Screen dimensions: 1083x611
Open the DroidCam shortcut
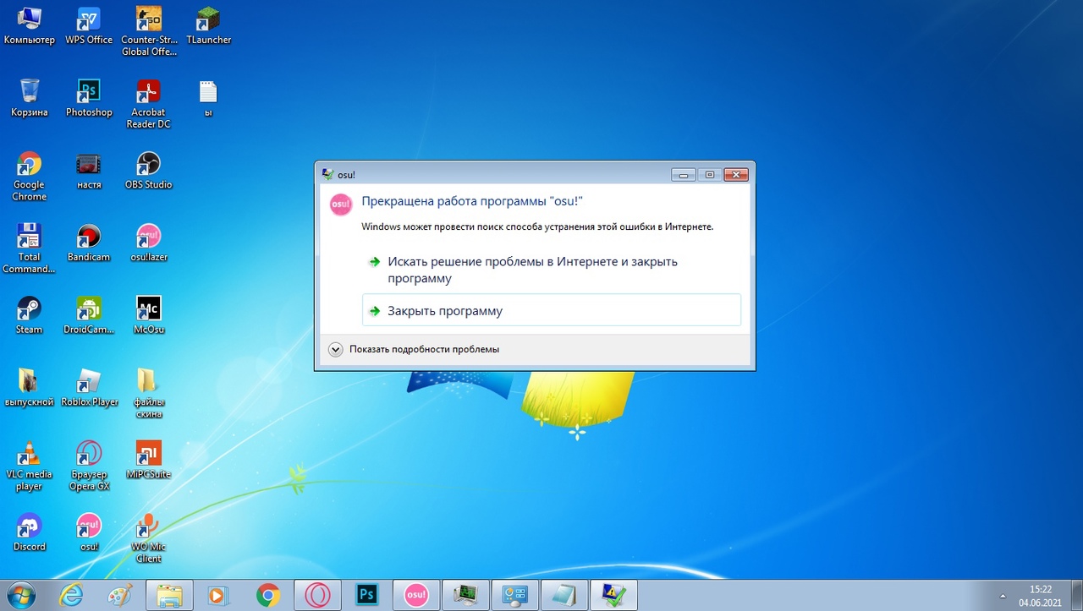coord(89,315)
